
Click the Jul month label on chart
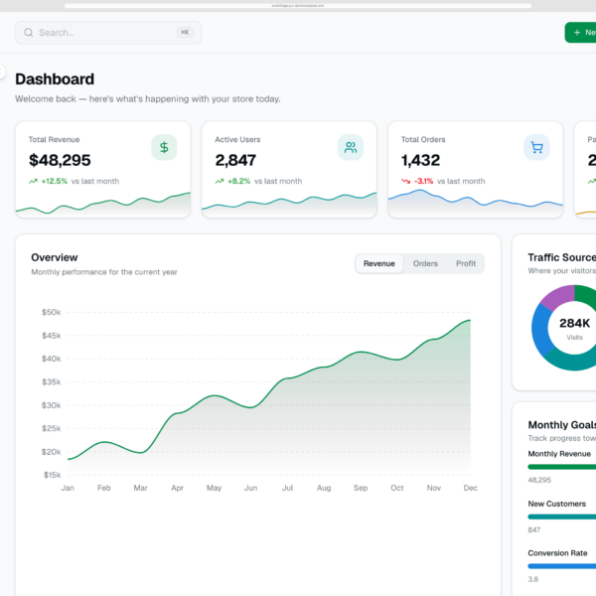[287, 488]
